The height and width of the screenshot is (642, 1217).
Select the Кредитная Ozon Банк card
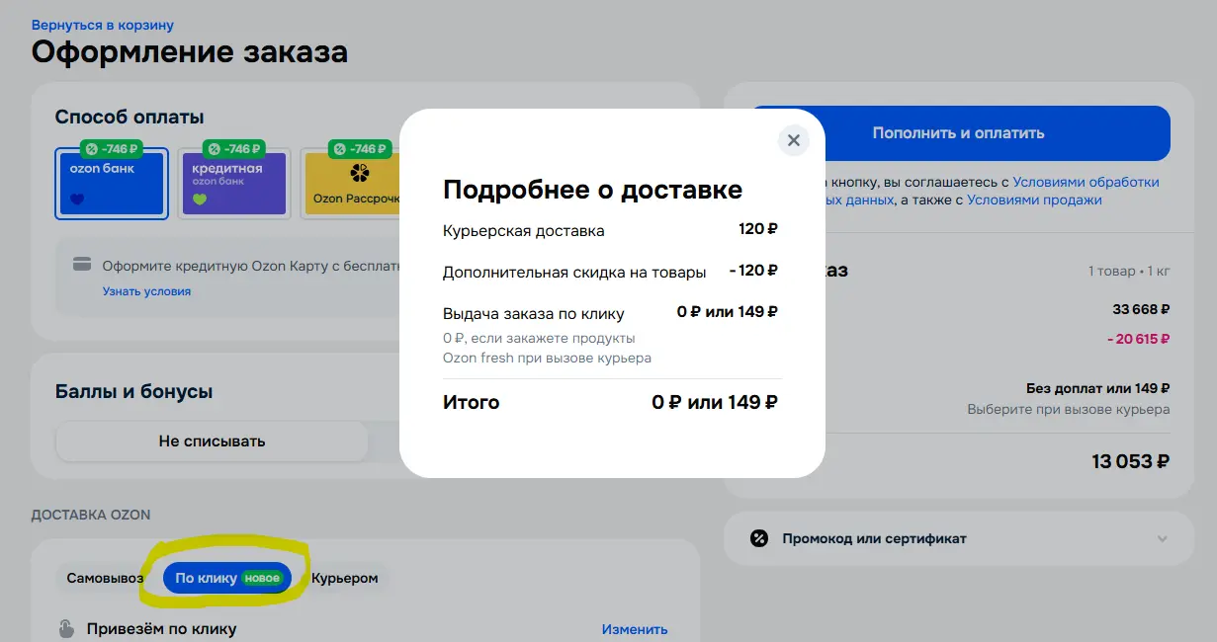coord(233,183)
